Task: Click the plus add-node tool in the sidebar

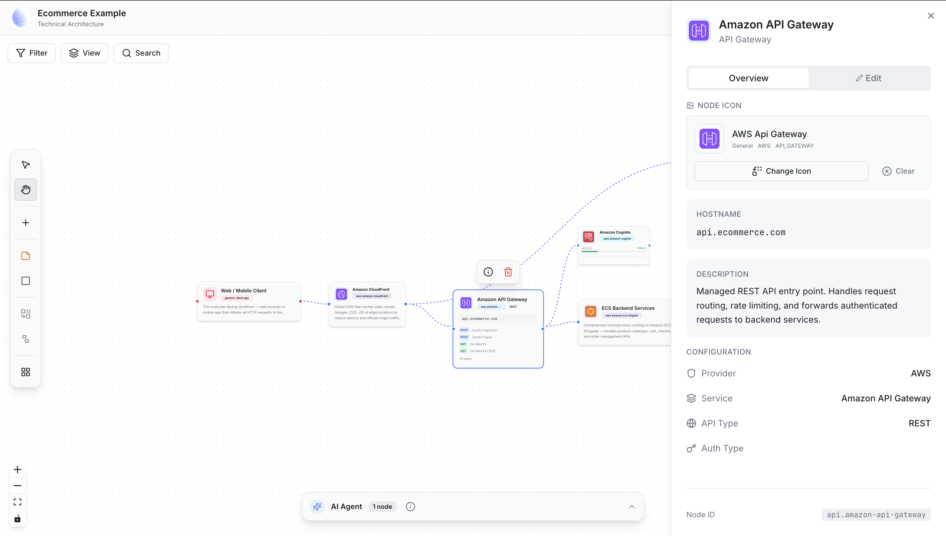Action: click(25, 223)
